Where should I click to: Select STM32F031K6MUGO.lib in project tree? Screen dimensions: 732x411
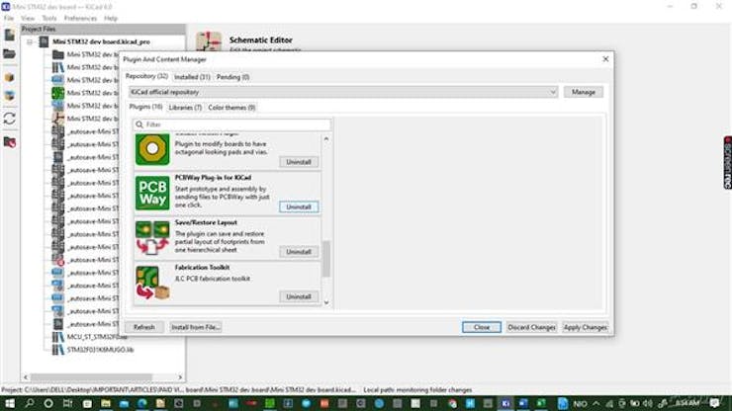pos(100,350)
